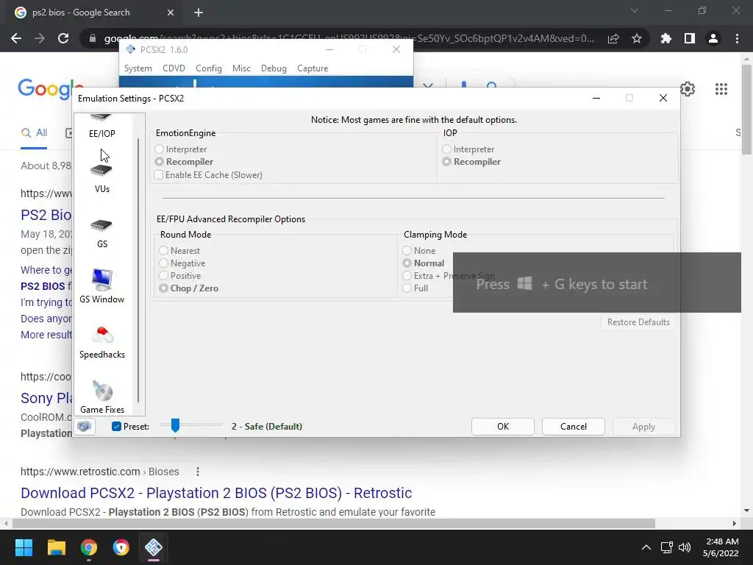
Task: Set clamping mode to None
Action: point(418,251)
